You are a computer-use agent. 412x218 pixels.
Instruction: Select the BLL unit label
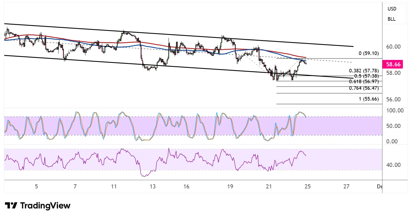[392, 19]
